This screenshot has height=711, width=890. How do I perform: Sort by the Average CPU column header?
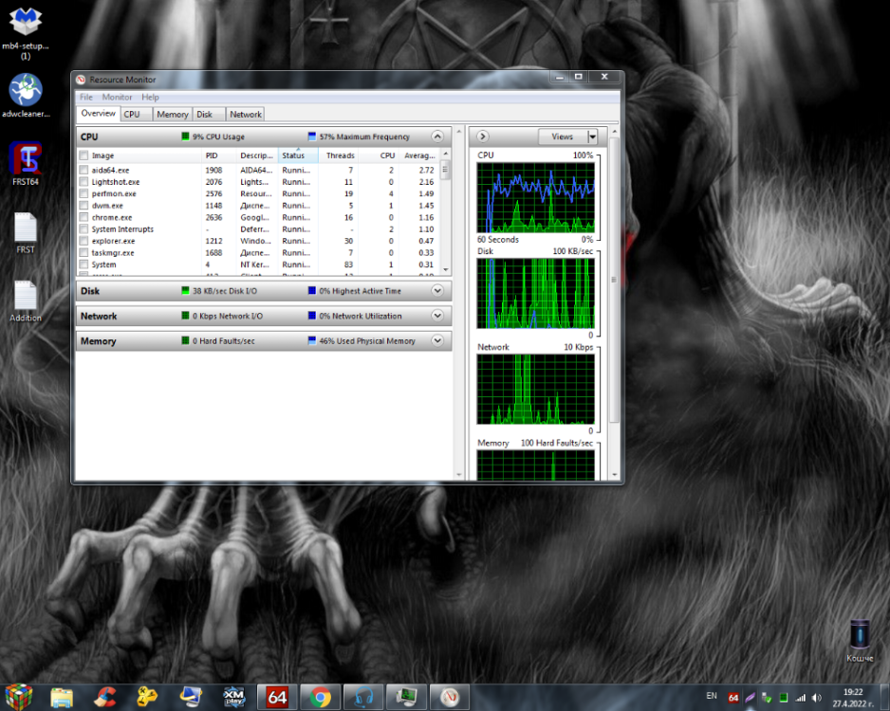(x=418, y=155)
